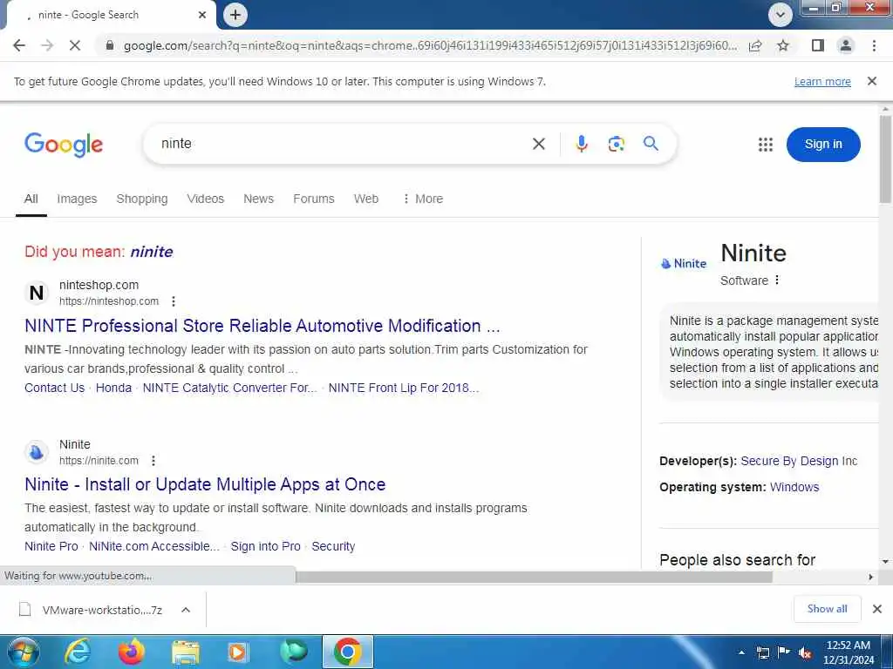
Task: Expand the VMware download item menu
Action: tap(186, 610)
